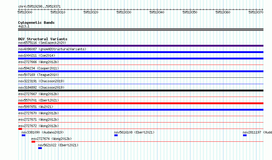Open variant nsv5570701 (Ebert2021) label
The width and height of the screenshot is (272, 160).
tap(39, 100)
